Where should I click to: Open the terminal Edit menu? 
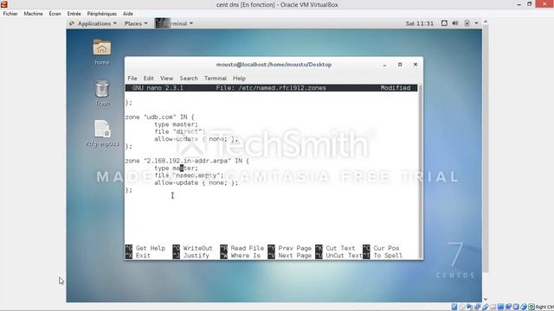click(x=148, y=79)
